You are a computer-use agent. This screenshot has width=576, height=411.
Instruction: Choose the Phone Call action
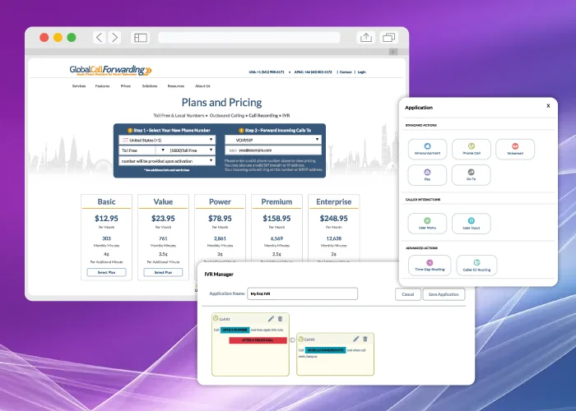click(471, 149)
